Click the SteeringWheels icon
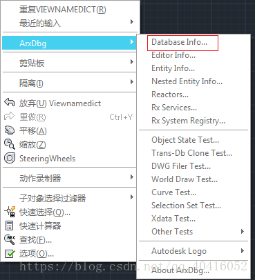Viewport: 255px width, 280px height. [x=10, y=158]
